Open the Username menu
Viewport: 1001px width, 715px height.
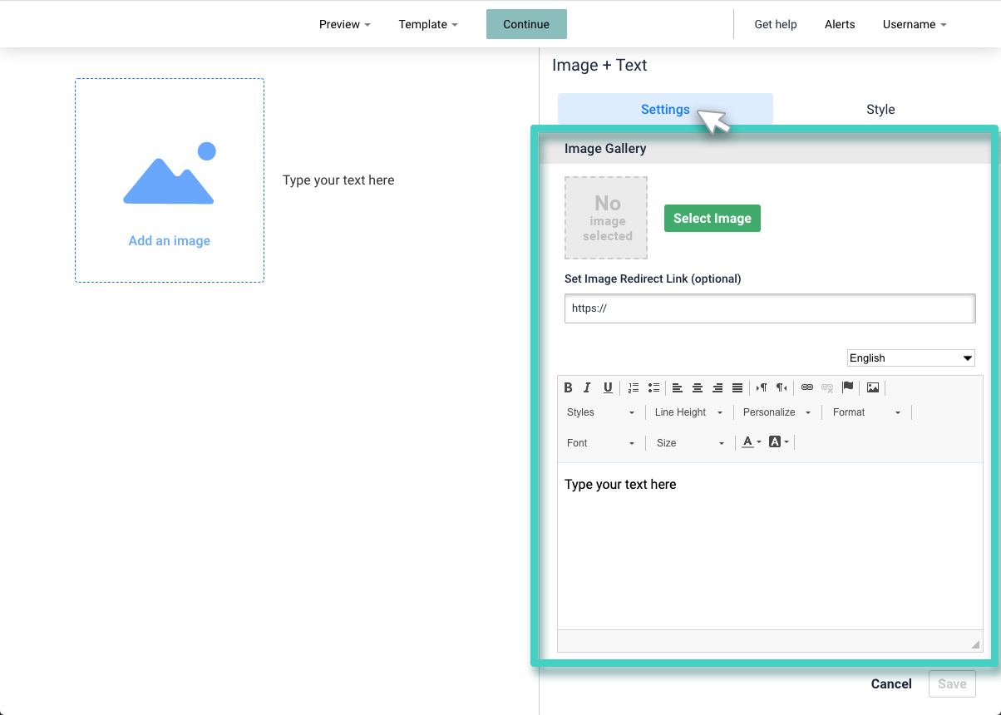[x=915, y=24]
